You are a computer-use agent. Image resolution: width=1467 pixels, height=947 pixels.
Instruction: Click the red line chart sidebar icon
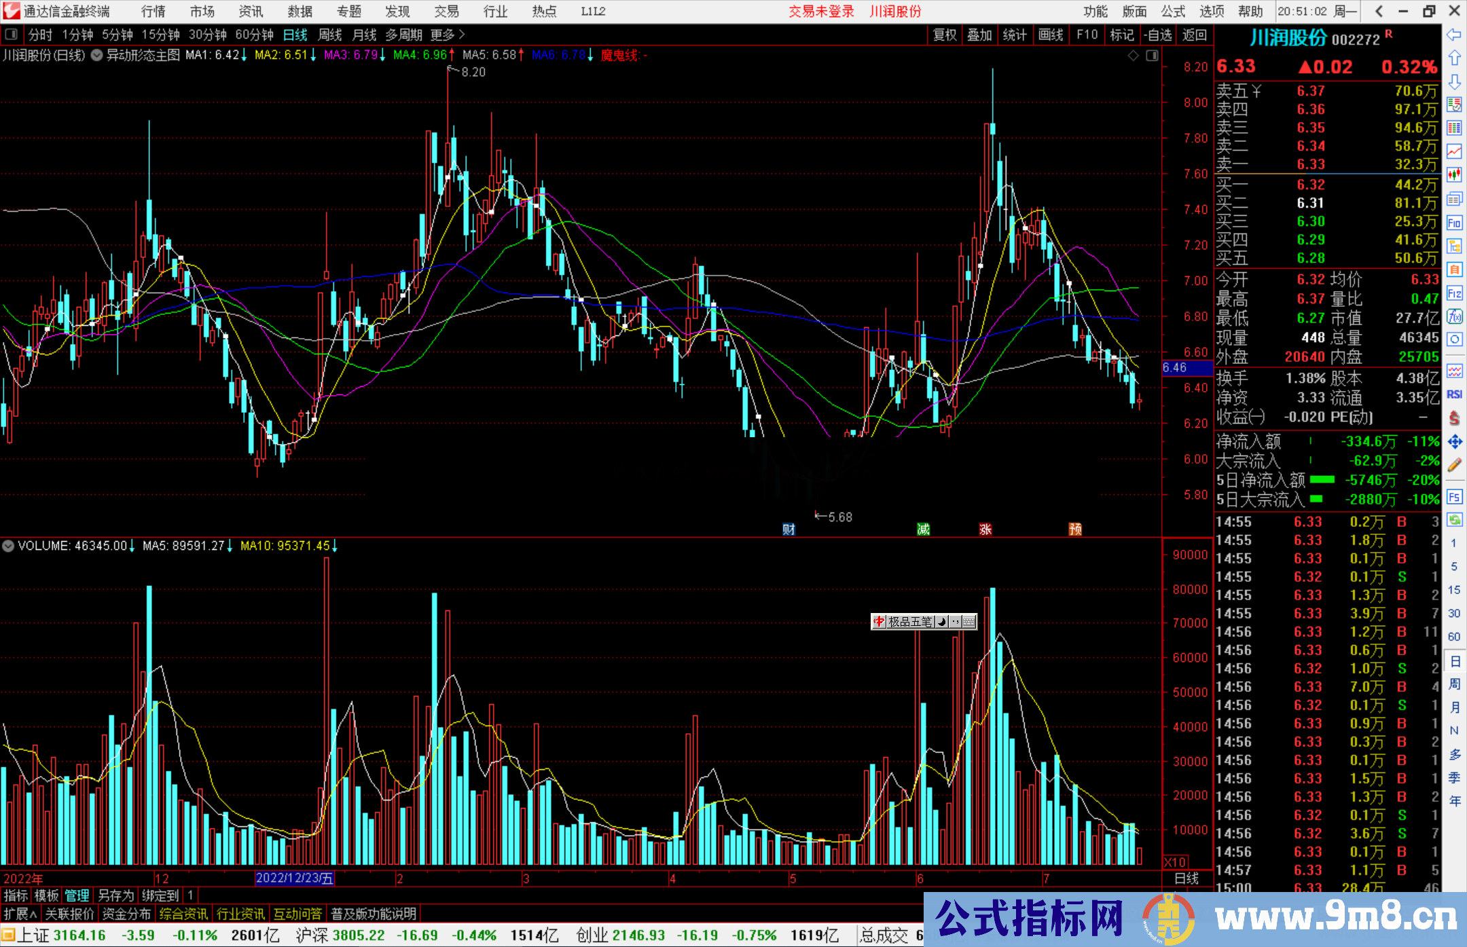[x=1454, y=151]
